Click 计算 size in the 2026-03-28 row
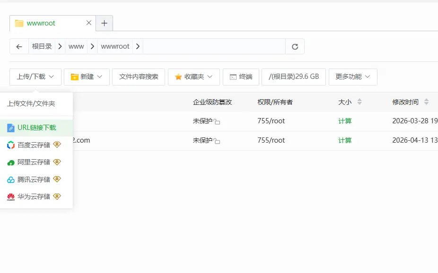This screenshot has width=438, height=273. pos(345,121)
